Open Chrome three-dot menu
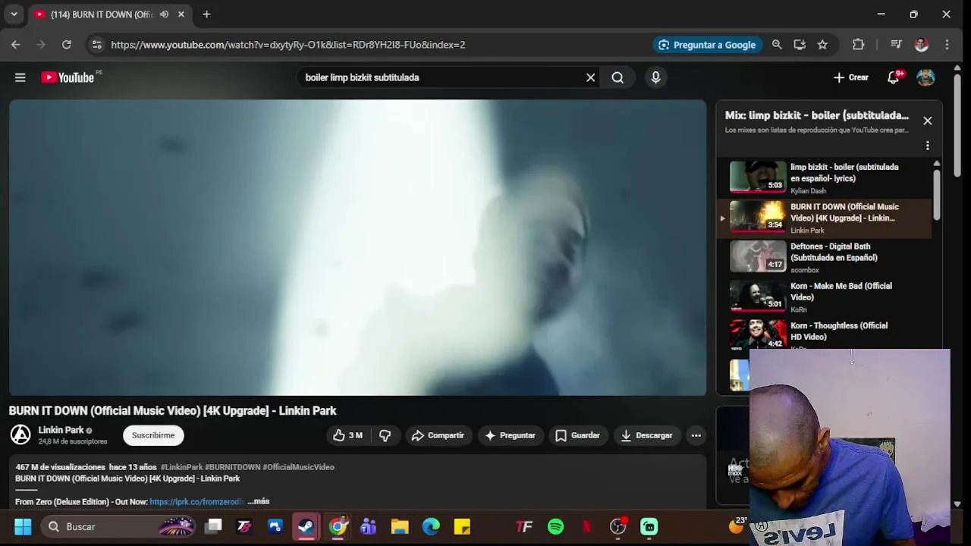This screenshot has width=971, height=546. (x=947, y=45)
